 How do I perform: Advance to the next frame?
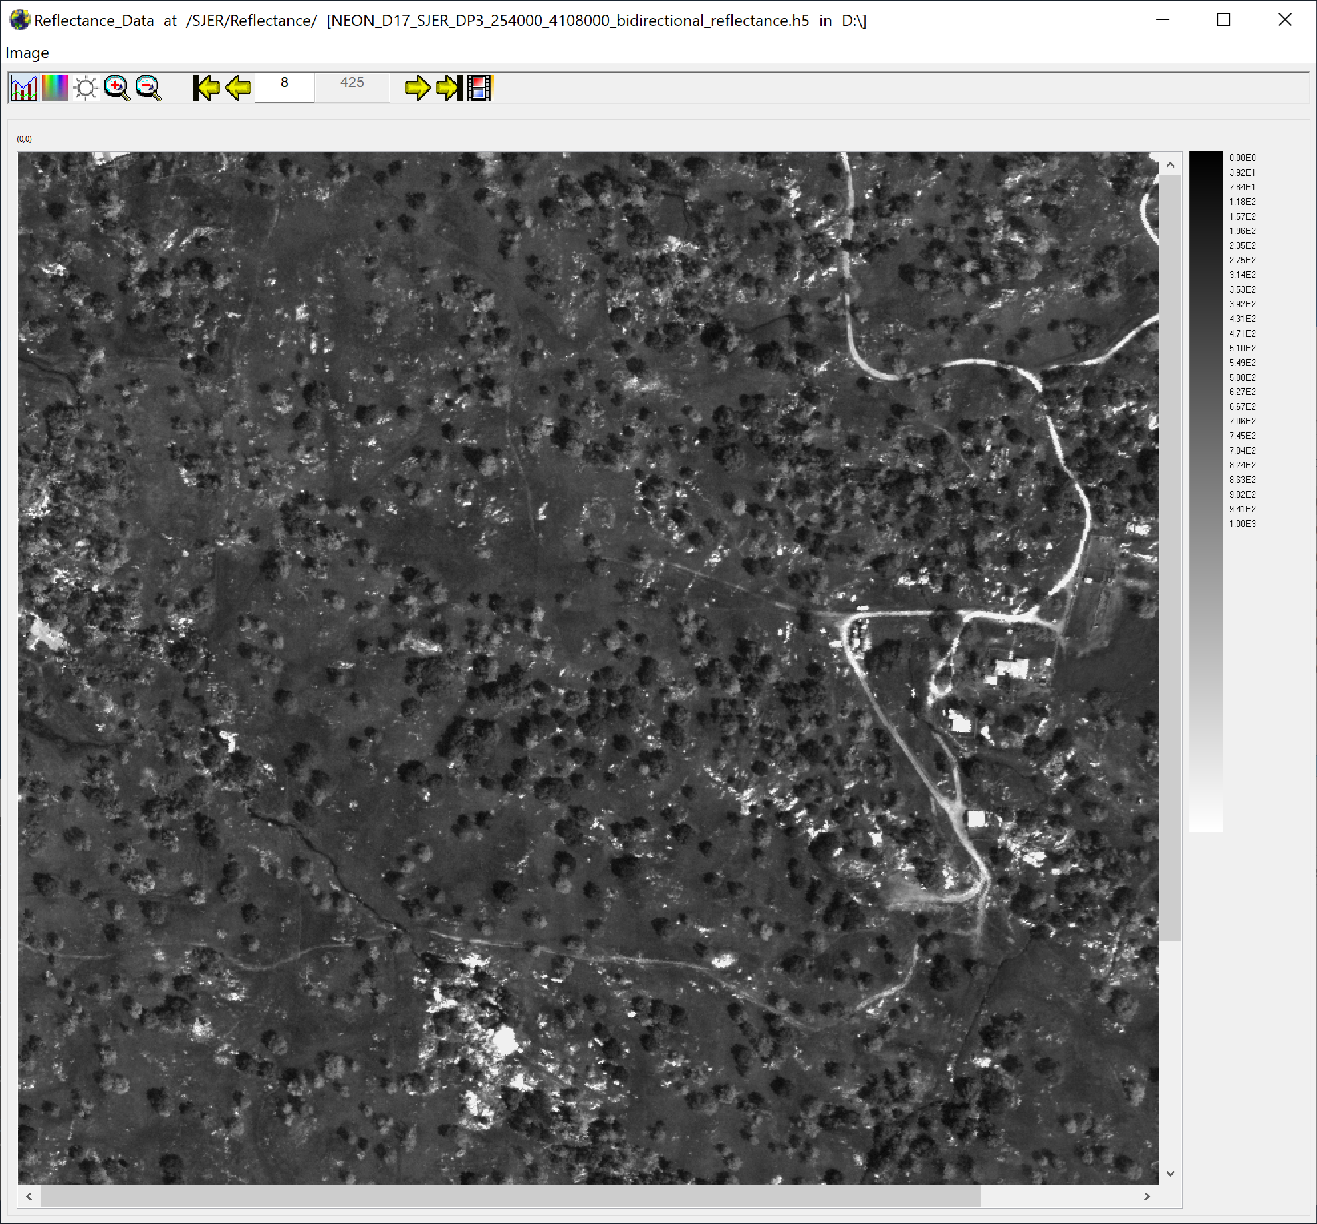coord(418,88)
